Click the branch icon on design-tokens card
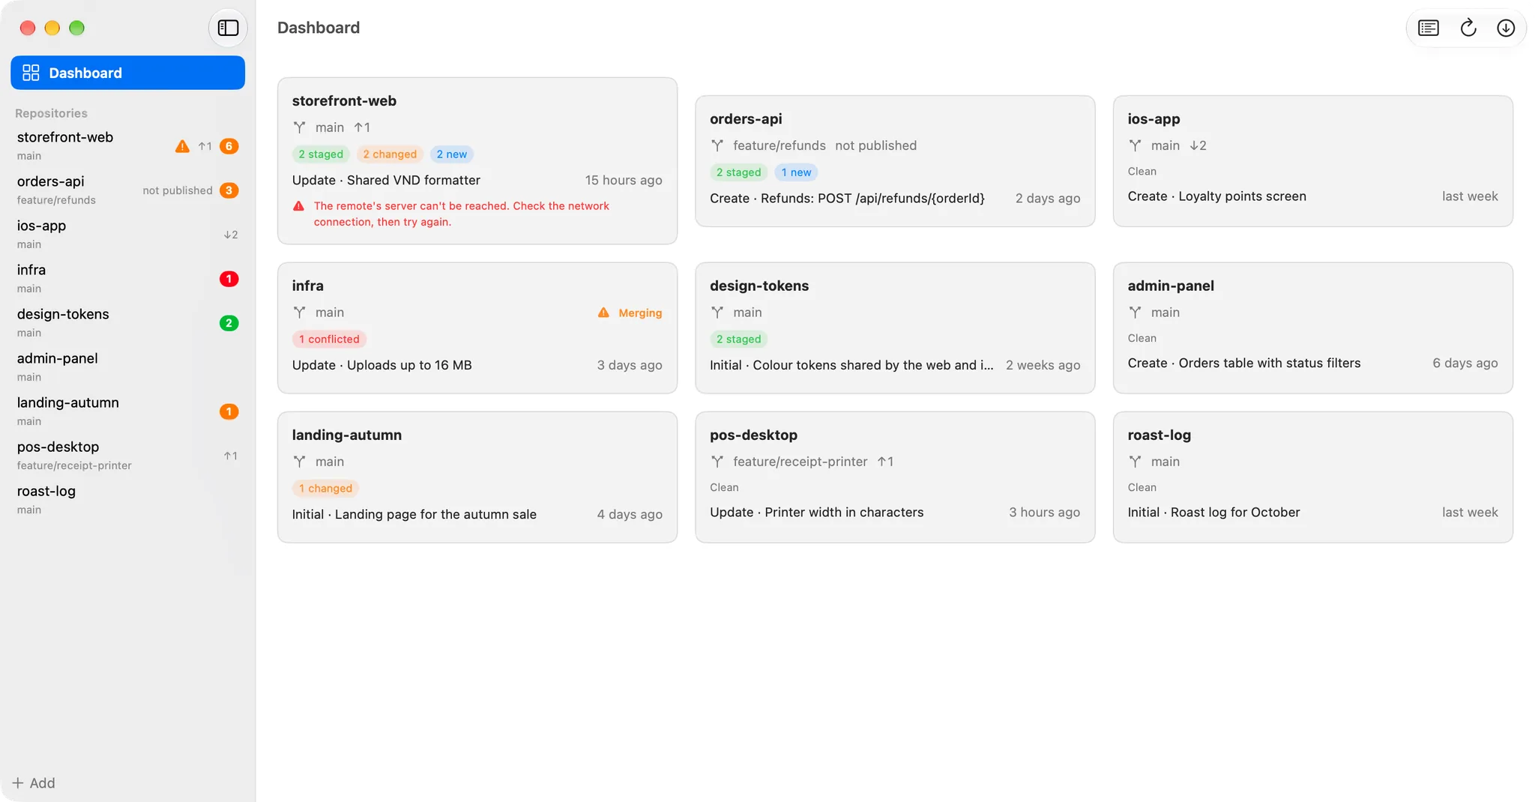1535x802 pixels. pyautogui.click(x=717, y=313)
